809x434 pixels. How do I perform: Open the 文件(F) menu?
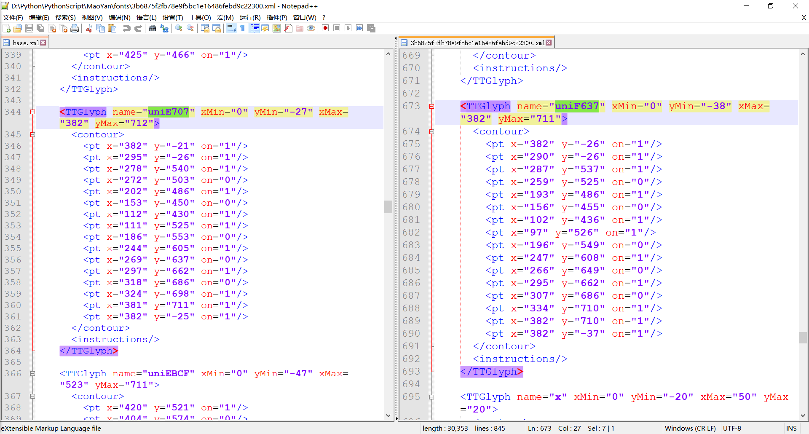[x=13, y=17]
